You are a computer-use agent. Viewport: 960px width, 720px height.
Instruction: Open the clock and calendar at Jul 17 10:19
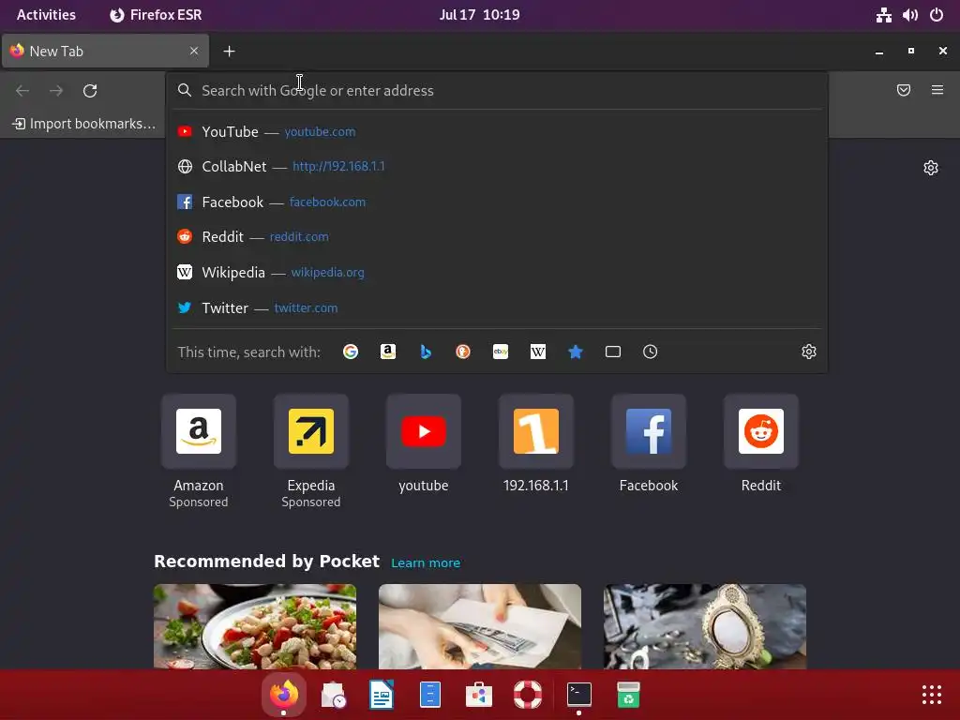pyautogui.click(x=479, y=15)
